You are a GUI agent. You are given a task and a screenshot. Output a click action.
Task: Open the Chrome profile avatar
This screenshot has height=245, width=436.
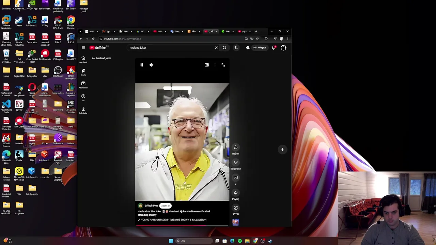coord(281,39)
